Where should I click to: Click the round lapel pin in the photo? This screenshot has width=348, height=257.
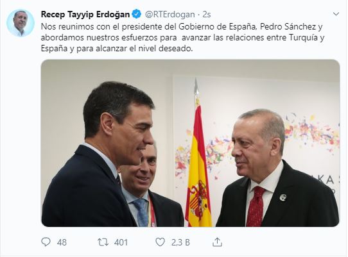click(283, 197)
